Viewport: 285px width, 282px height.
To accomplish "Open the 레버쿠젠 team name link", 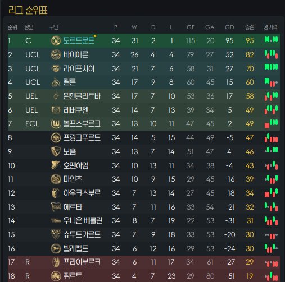I will [x=76, y=110].
